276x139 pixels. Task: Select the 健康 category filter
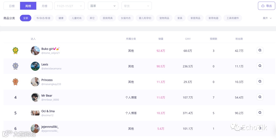tap(61, 18)
